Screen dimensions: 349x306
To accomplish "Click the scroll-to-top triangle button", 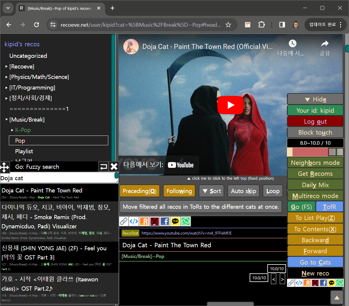I will 337,297.
